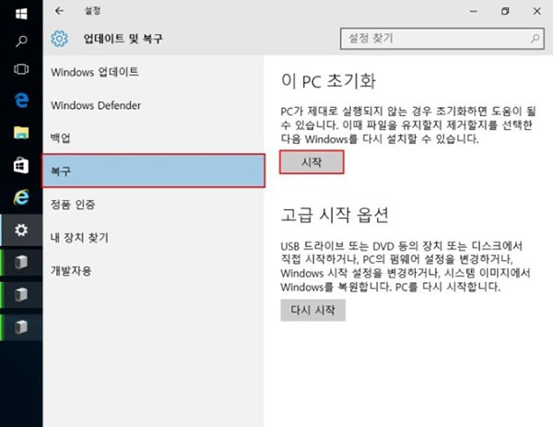The image size is (553, 427).
Task: Open the Windows Store bag icon
Action: coord(21,165)
